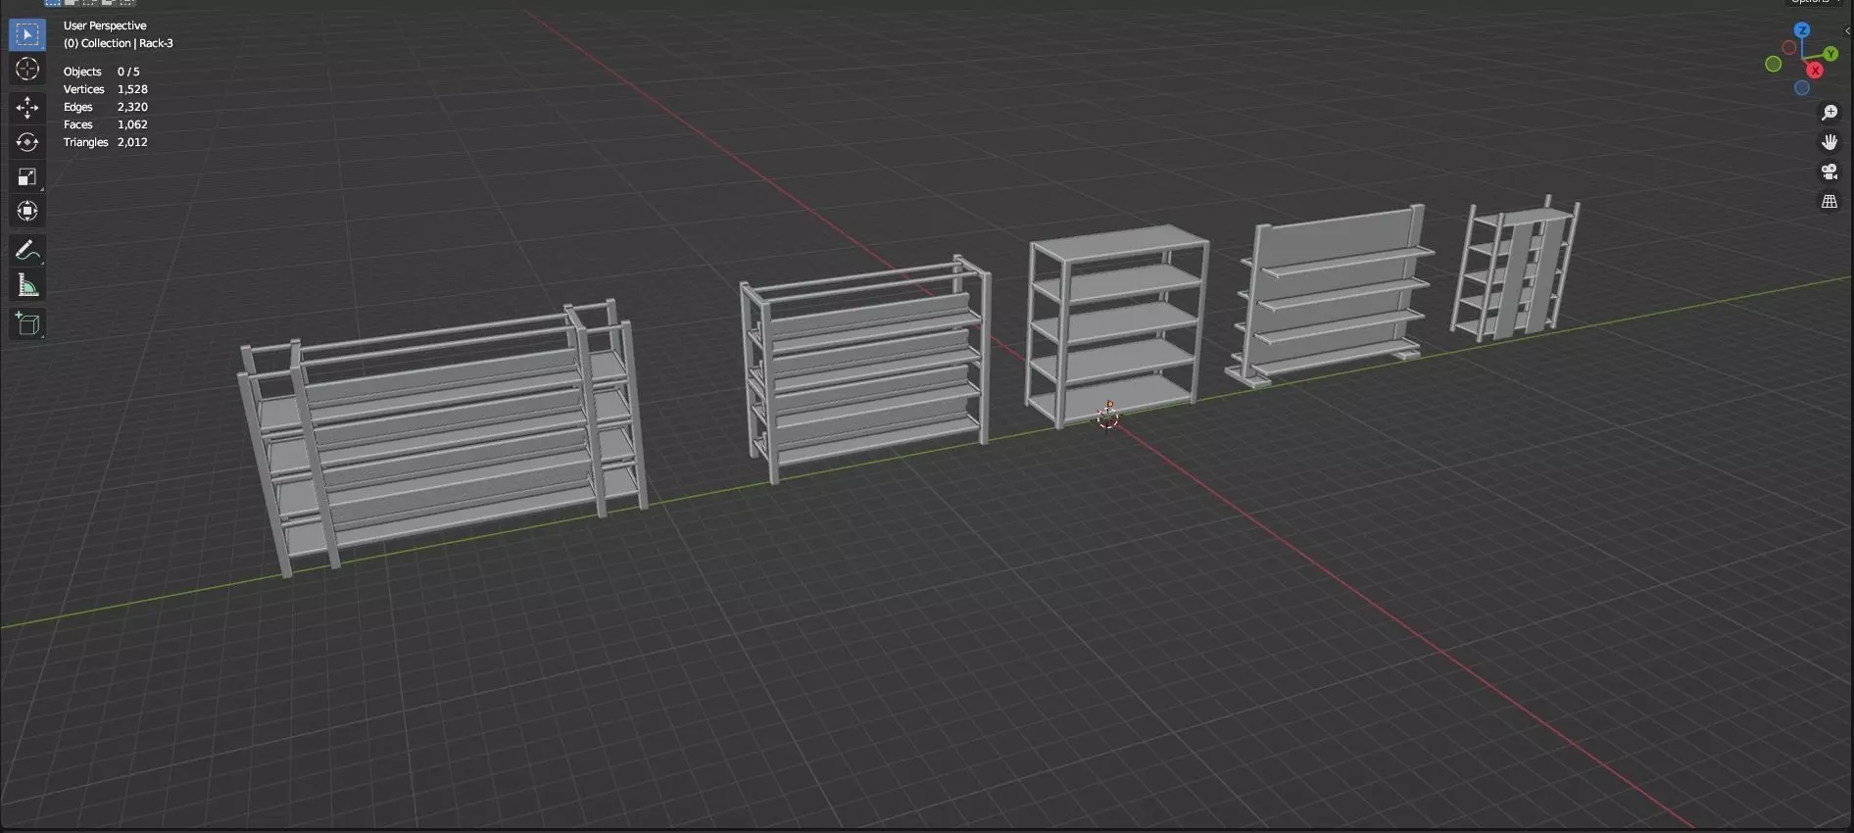Select the widest rack, far left

point(441,436)
